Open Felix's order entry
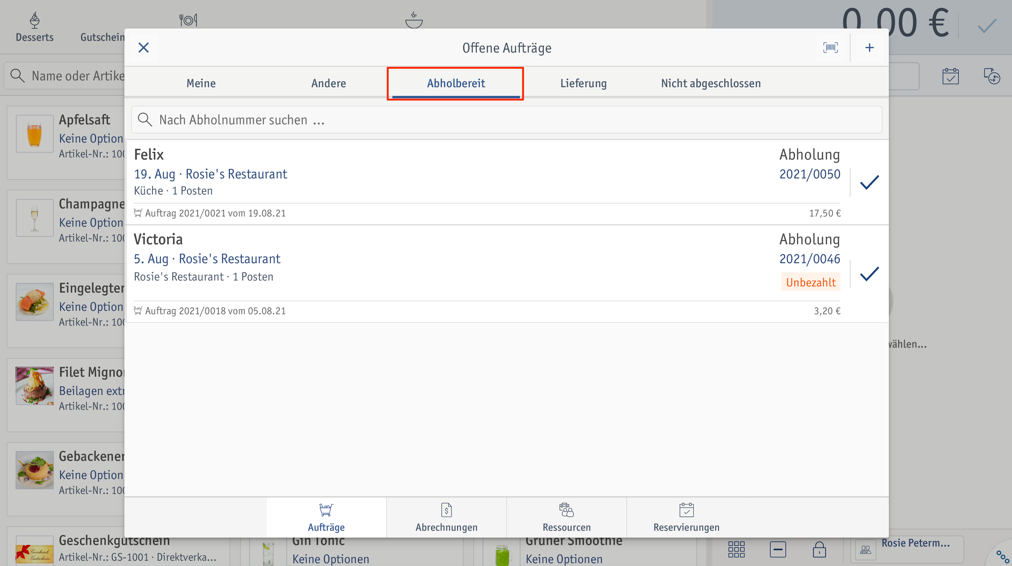Screen dimensions: 1012x566 (x=487, y=182)
